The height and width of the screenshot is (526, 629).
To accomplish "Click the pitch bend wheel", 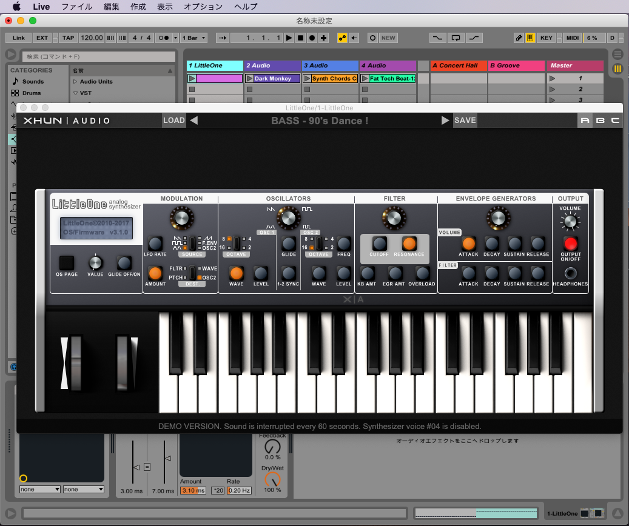I will pos(76,363).
